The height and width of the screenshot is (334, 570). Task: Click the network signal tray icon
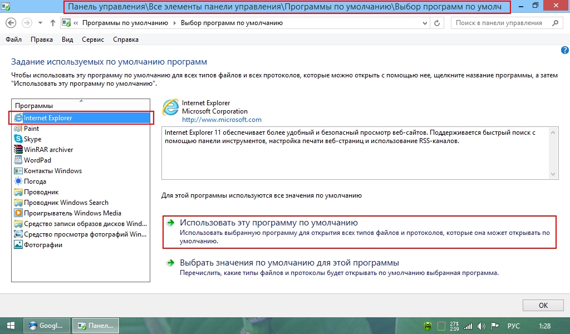click(x=468, y=326)
